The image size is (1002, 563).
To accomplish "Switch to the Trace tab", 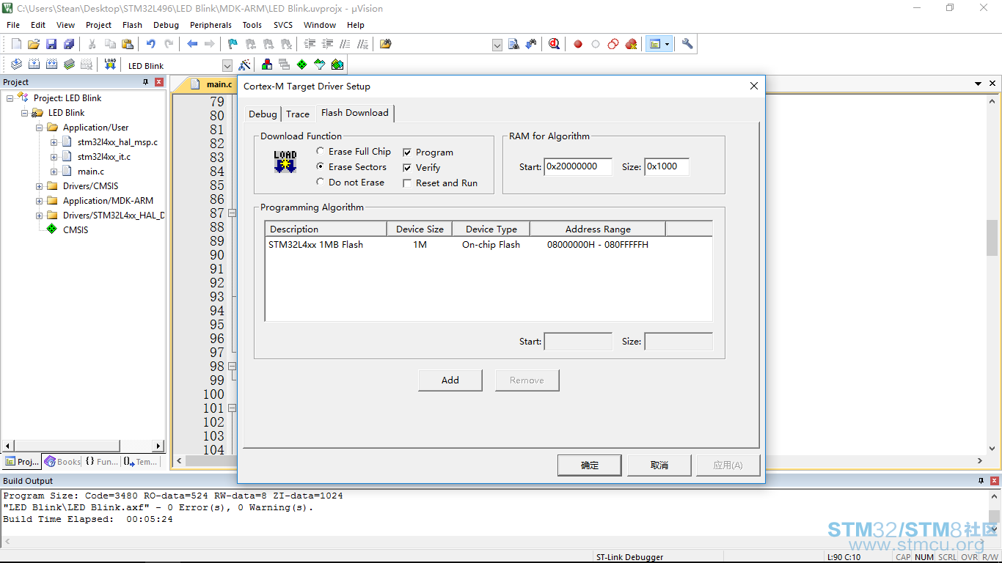I will click(298, 114).
